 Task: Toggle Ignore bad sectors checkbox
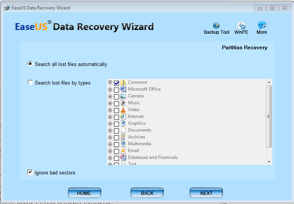click(x=30, y=172)
